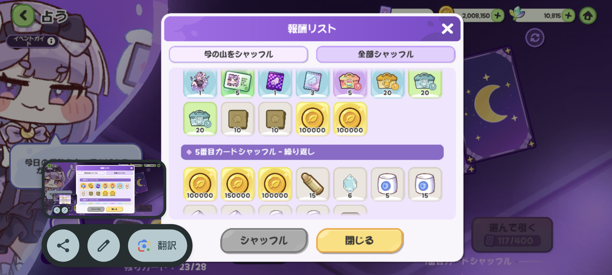This screenshot has height=275, width=612.
Task: Open the screenshot preview thumbnail
Action: click(x=104, y=189)
